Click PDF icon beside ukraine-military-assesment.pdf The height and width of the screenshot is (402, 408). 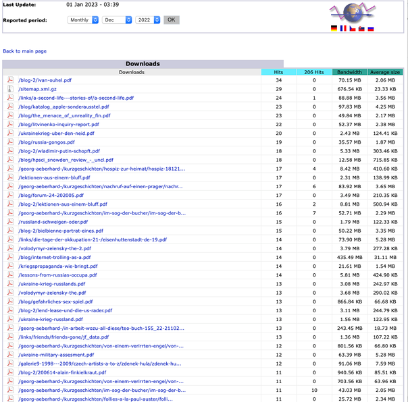[x=10, y=354]
